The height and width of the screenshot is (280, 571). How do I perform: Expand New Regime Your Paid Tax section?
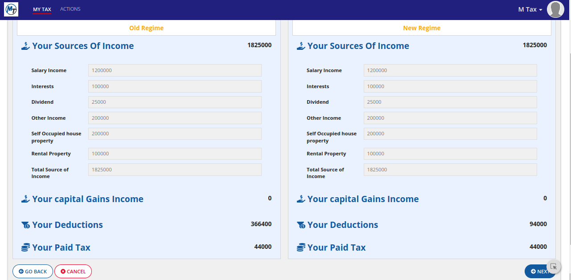337,248
